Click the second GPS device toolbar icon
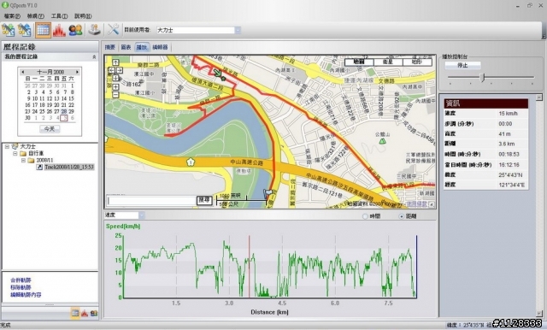This screenshot has width=547, height=330. [x=25, y=30]
